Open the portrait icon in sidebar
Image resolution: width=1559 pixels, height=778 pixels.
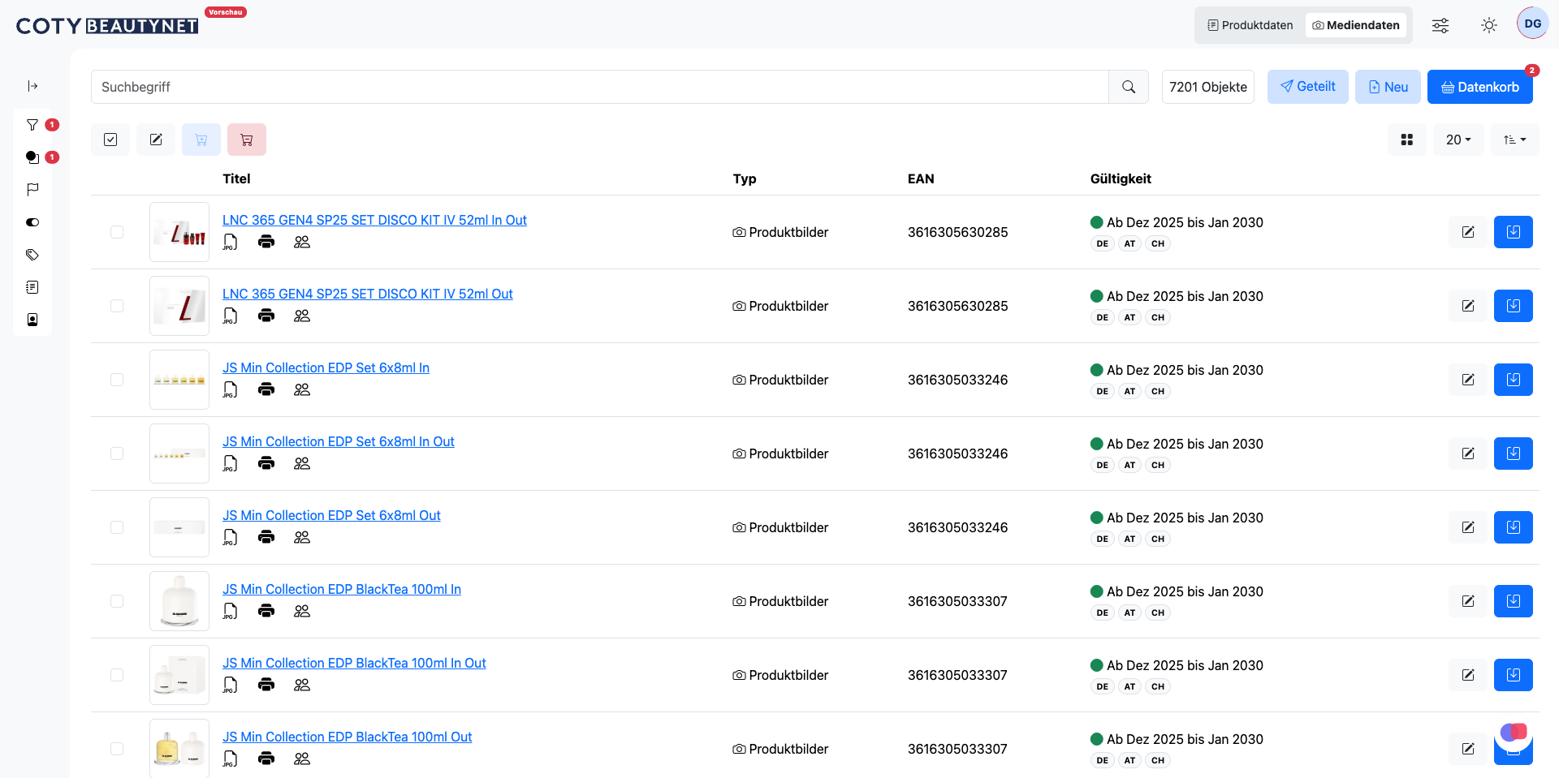pos(32,320)
